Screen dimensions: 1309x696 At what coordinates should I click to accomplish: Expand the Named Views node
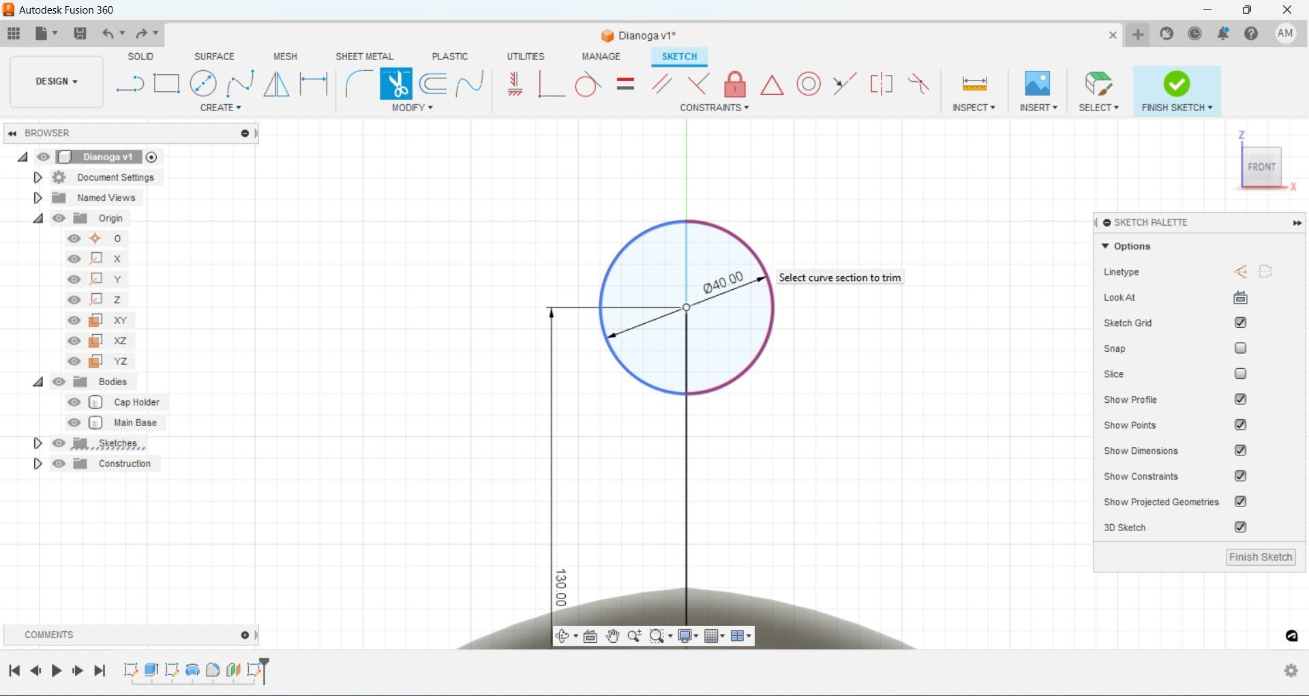point(37,198)
